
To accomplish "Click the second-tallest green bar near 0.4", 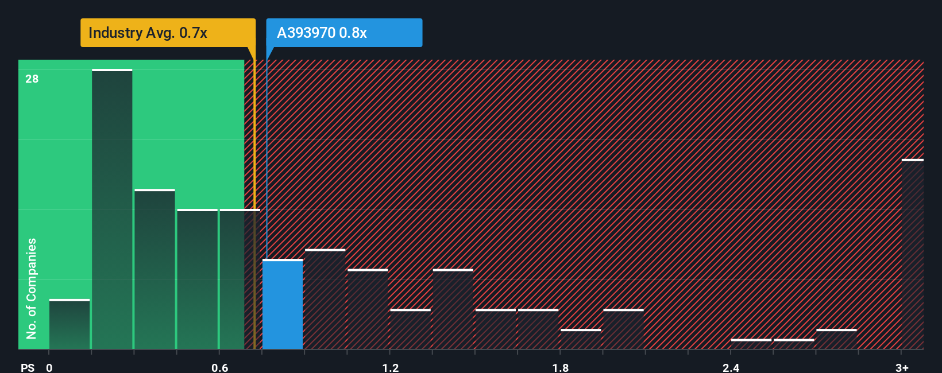I will point(155,269).
